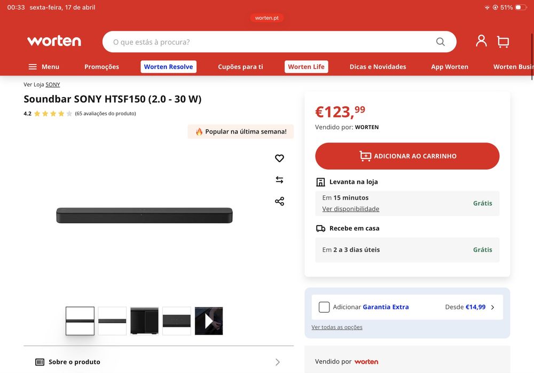534x373 pixels.
Task: Tap the search magnifier icon
Action: [441, 42]
